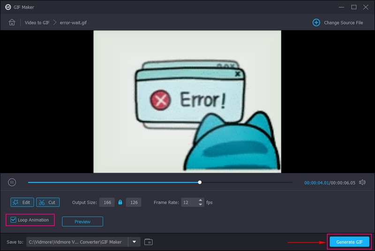Go to Video to GIF breadcrumb

[x=37, y=23]
